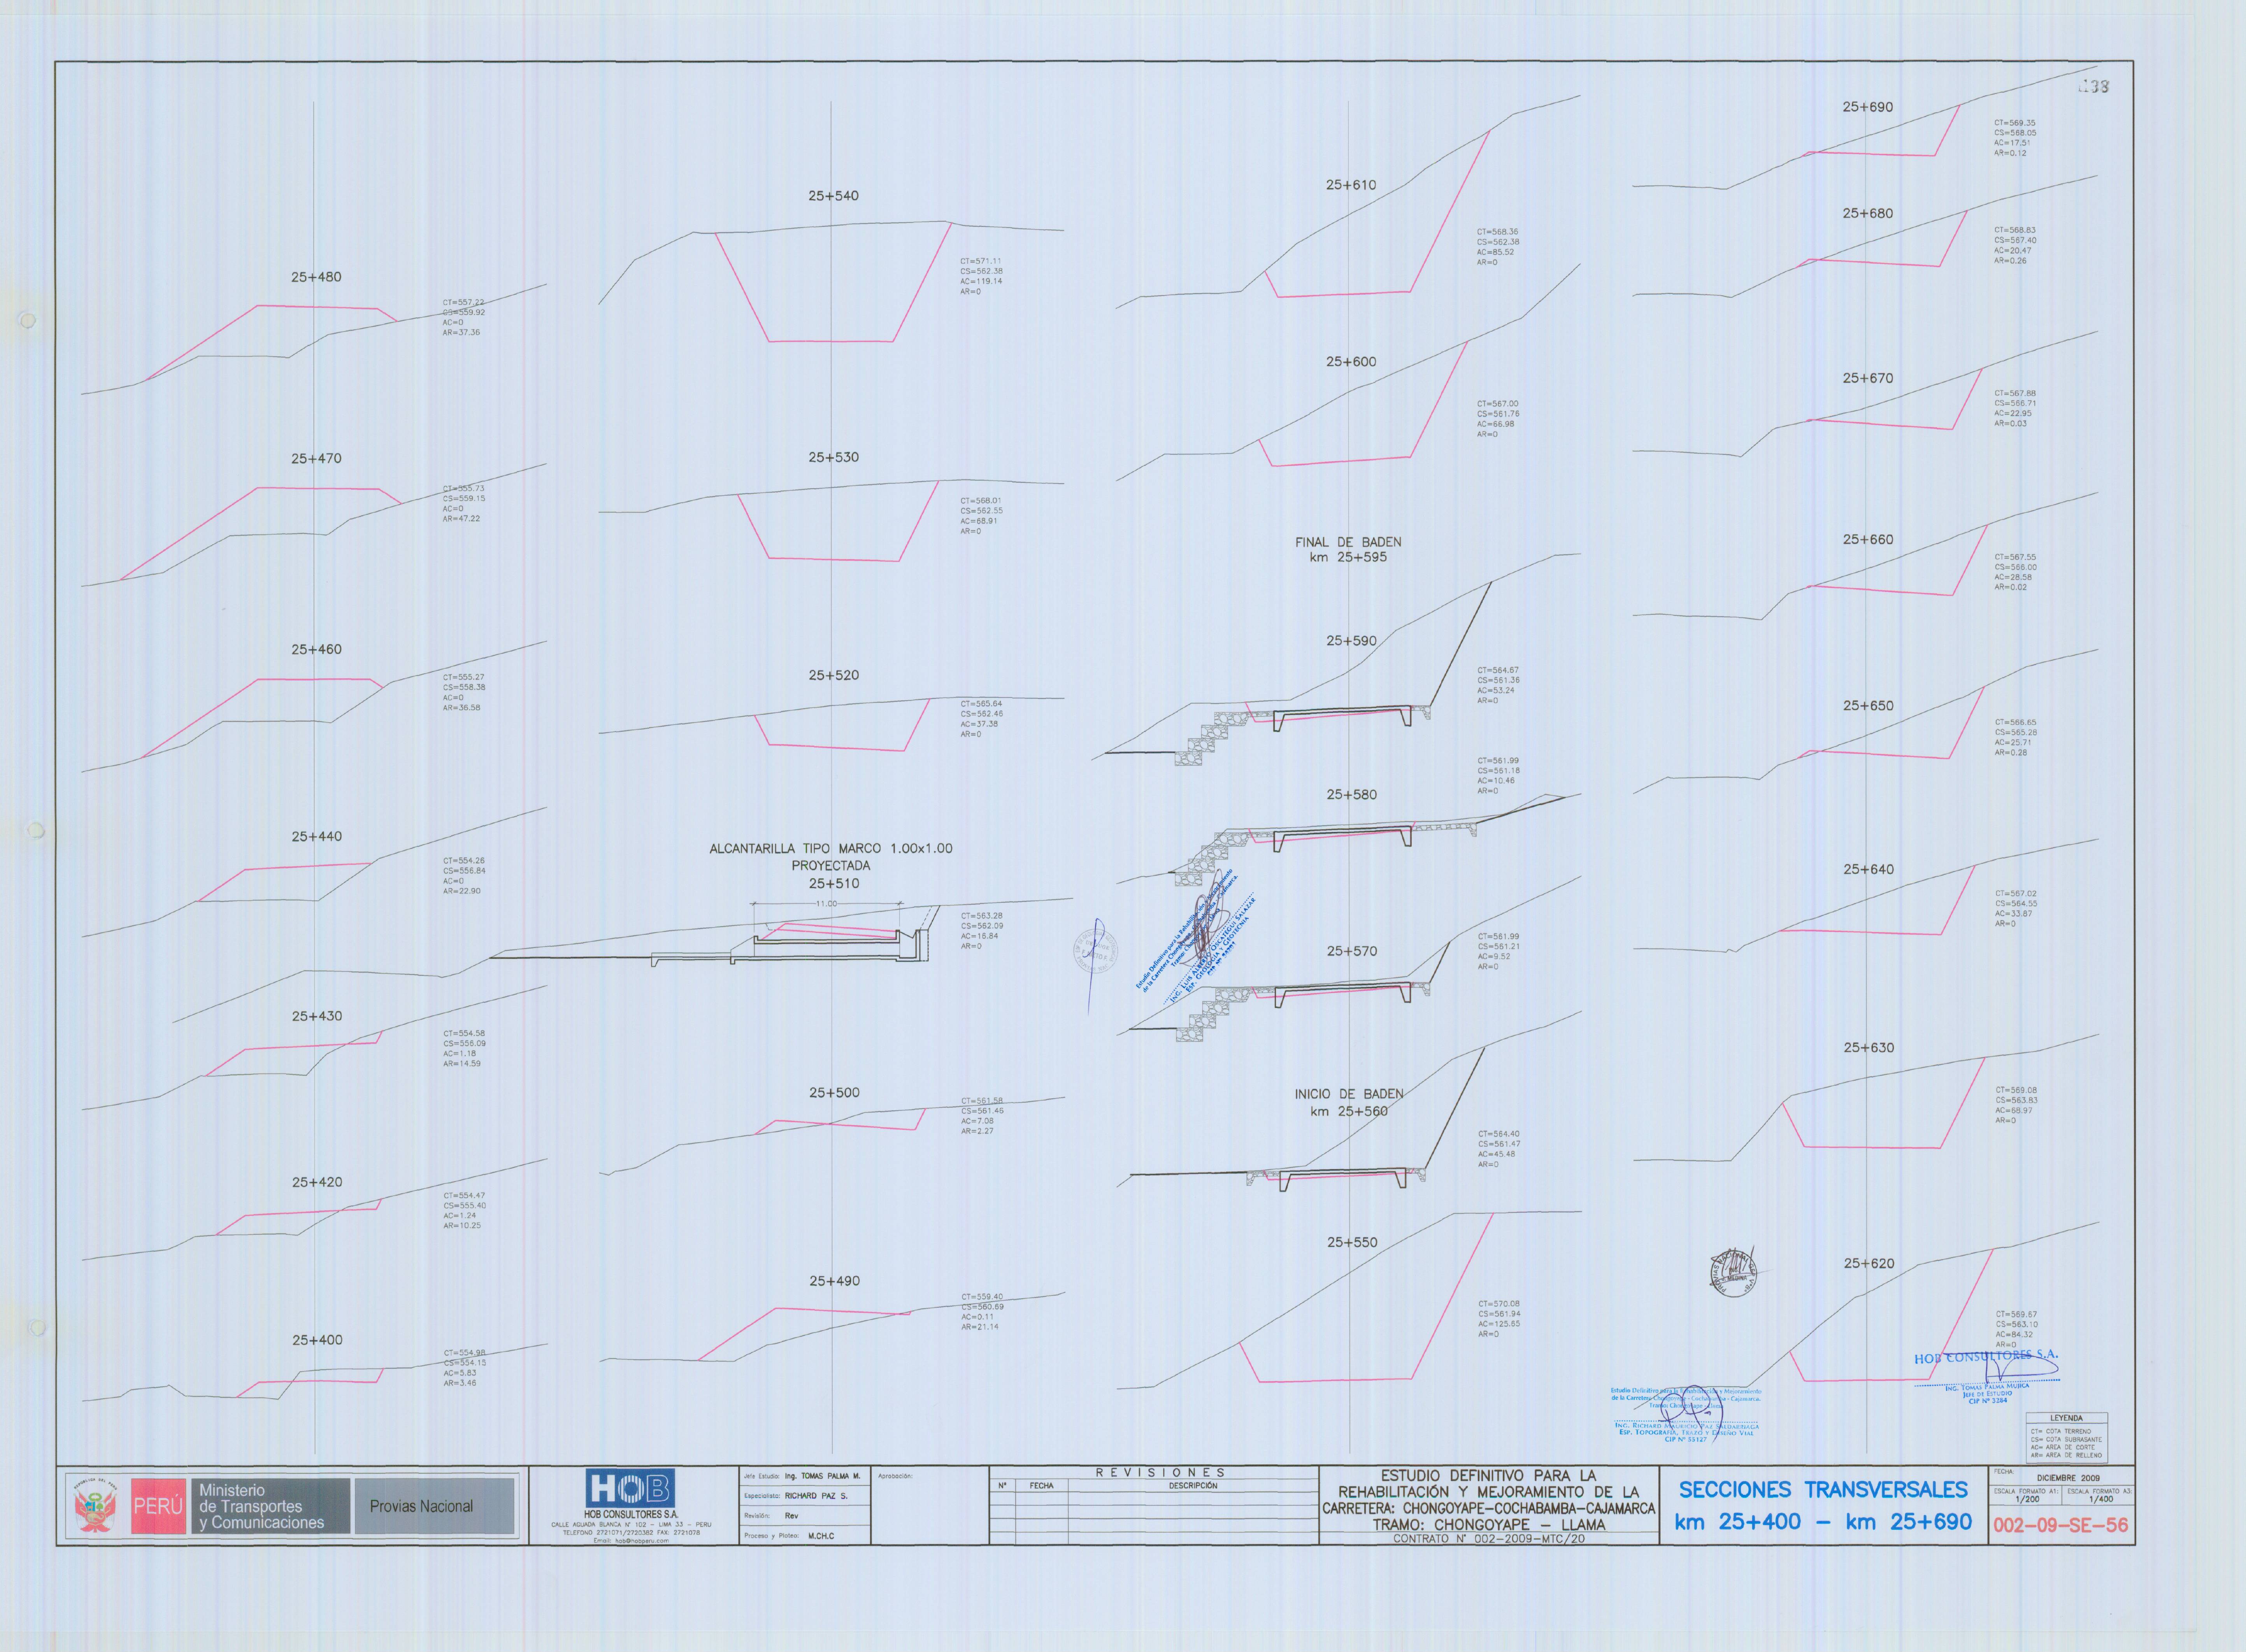Click the Peruvian coat of arms emblem
2246x1652 pixels.
pyautogui.click(x=97, y=1507)
